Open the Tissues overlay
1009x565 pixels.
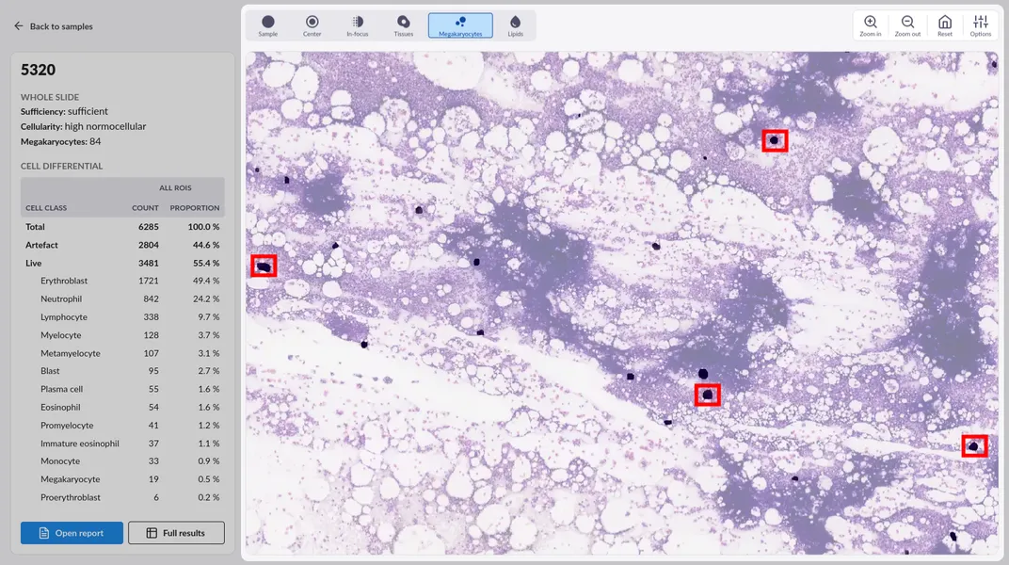point(403,25)
